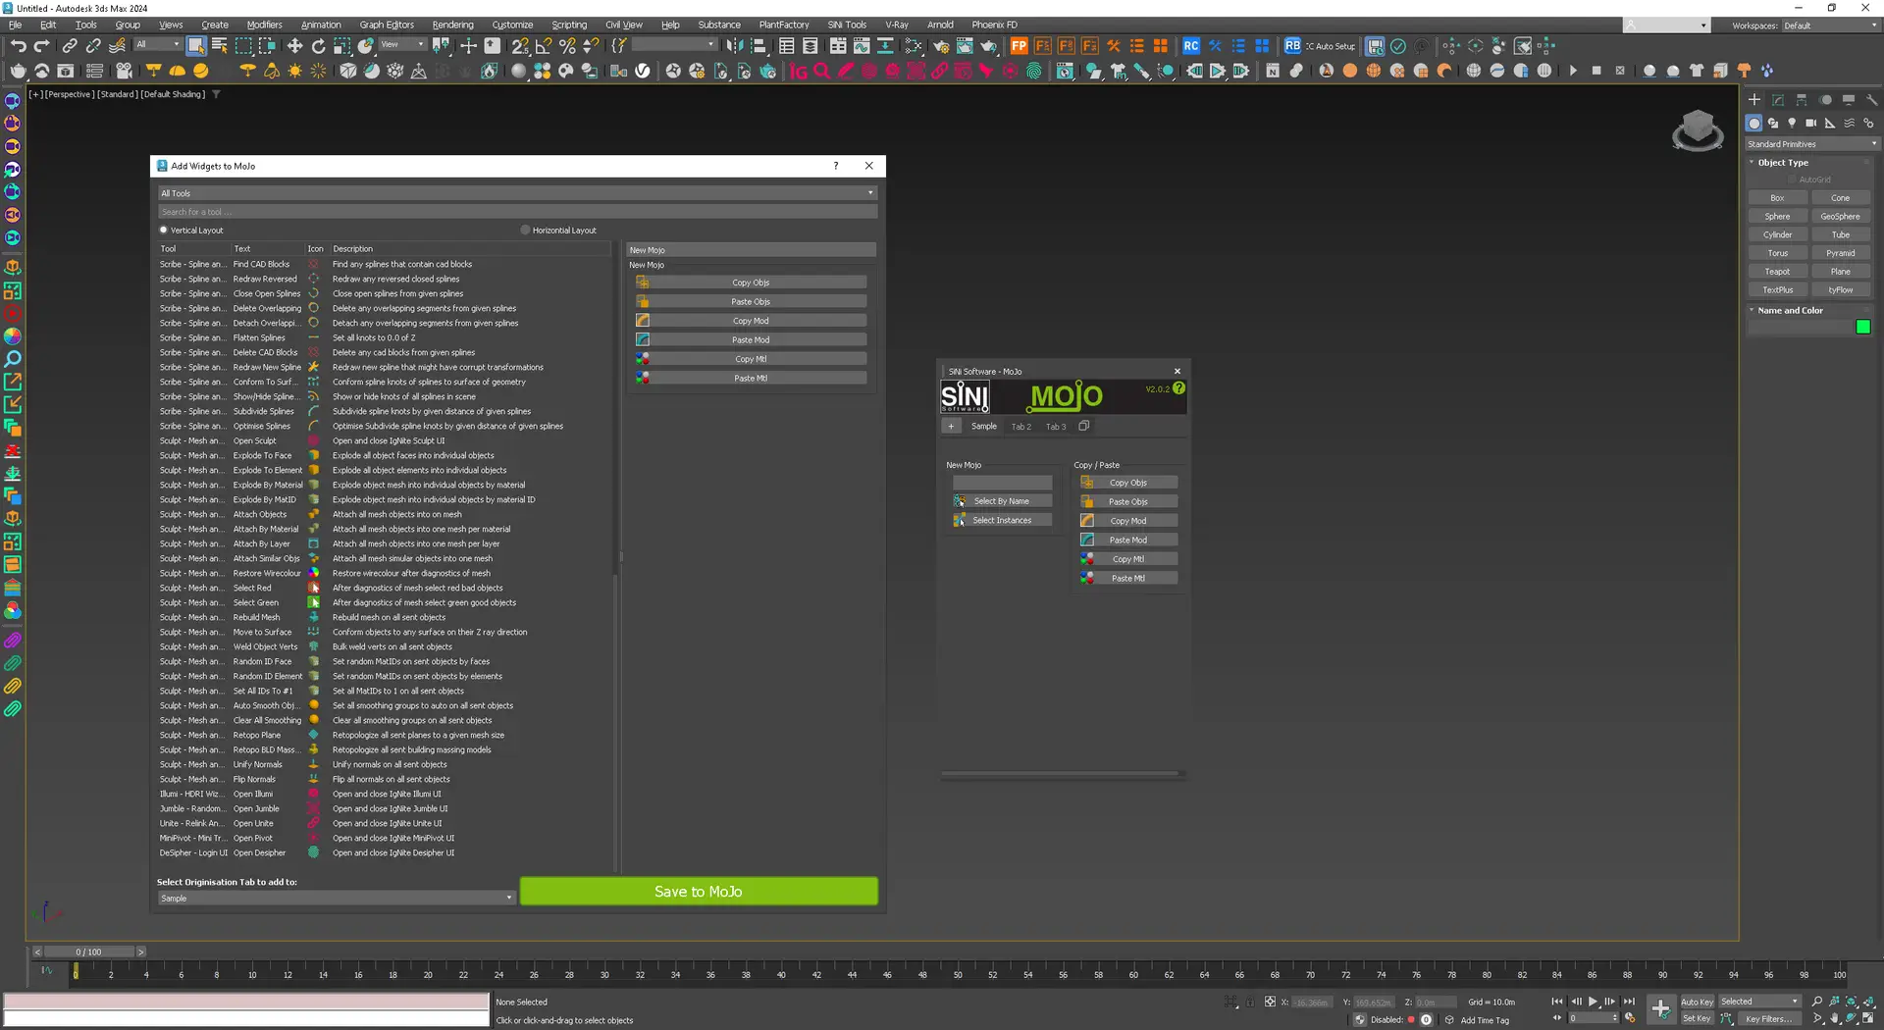Click Select By Name in MoJo panel
Image resolution: width=1884 pixels, height=1030 pixels.
coord(1002,501)
